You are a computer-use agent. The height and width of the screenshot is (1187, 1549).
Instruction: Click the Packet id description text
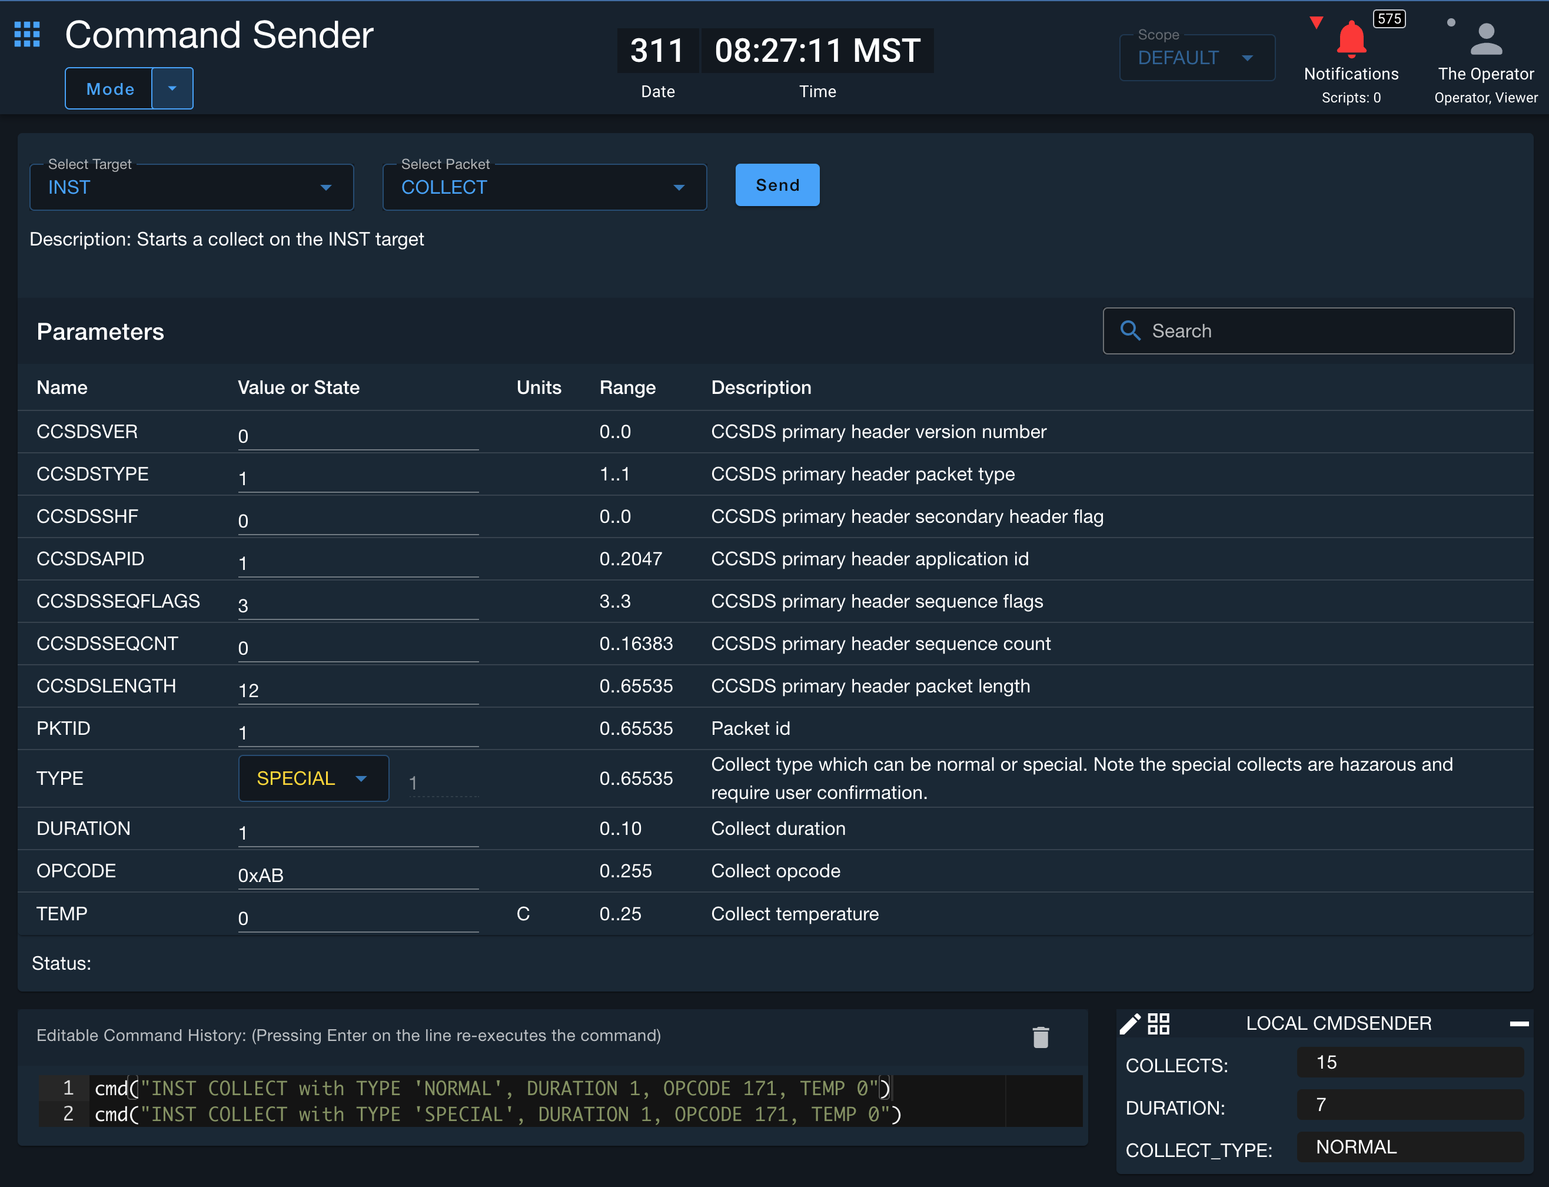tap(750, 728)
